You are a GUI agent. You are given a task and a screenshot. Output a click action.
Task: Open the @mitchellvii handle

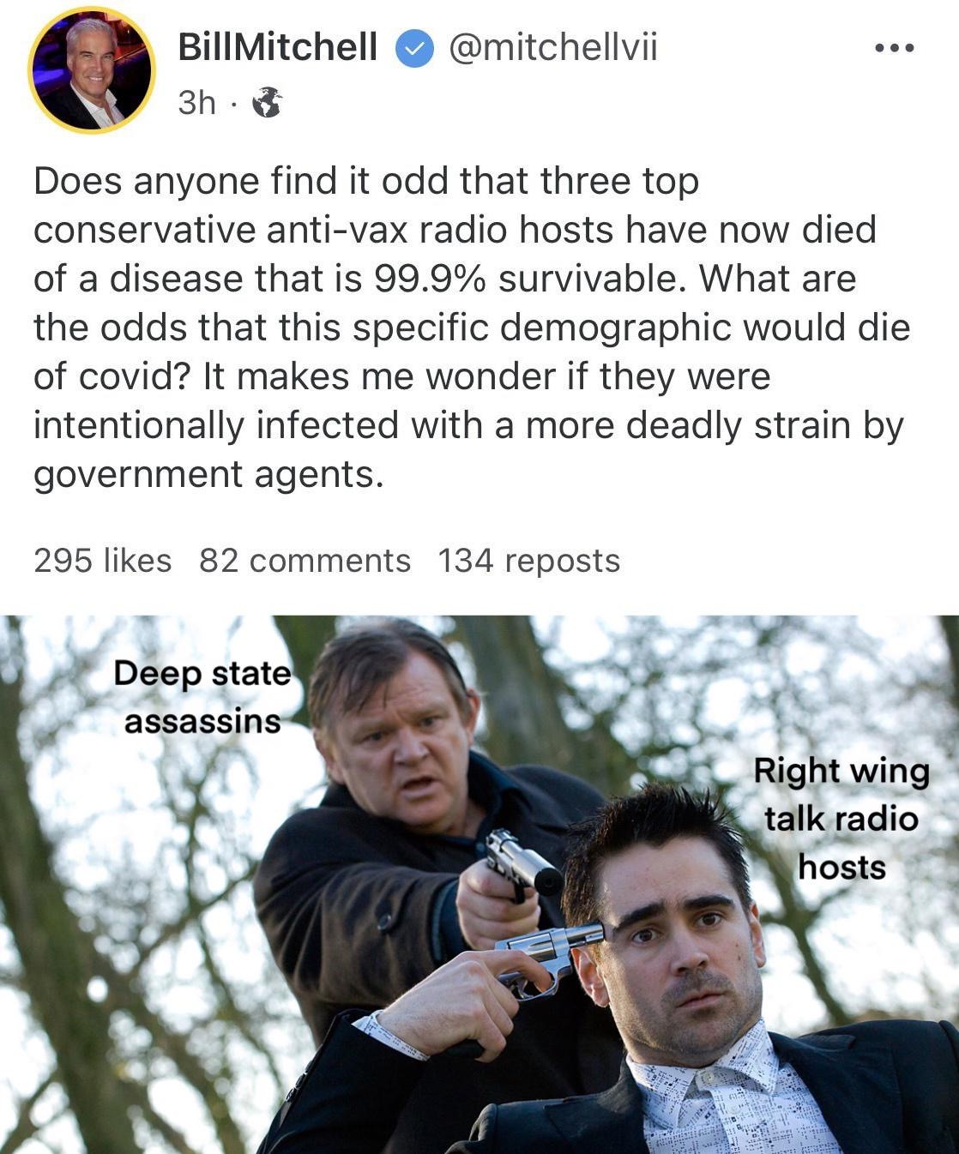(x=552, y=48)
